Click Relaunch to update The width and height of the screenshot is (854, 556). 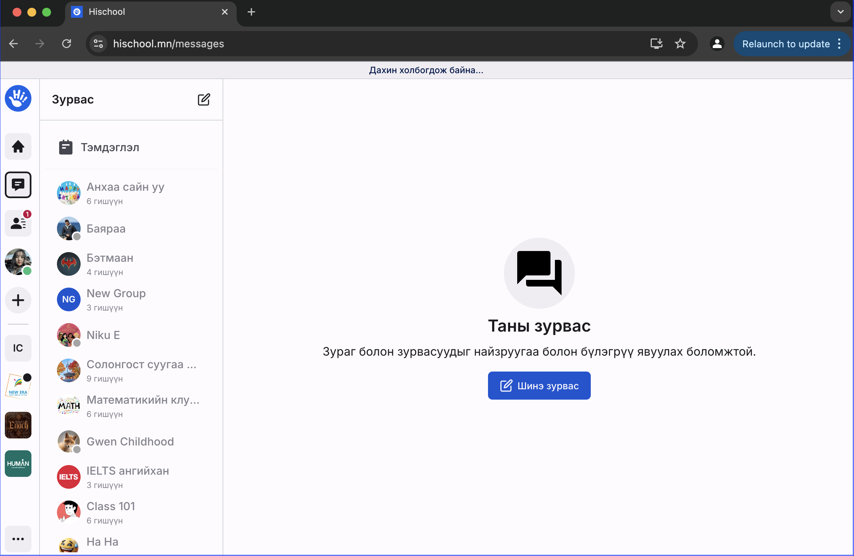pyautogui.click(x=786, y=44)
